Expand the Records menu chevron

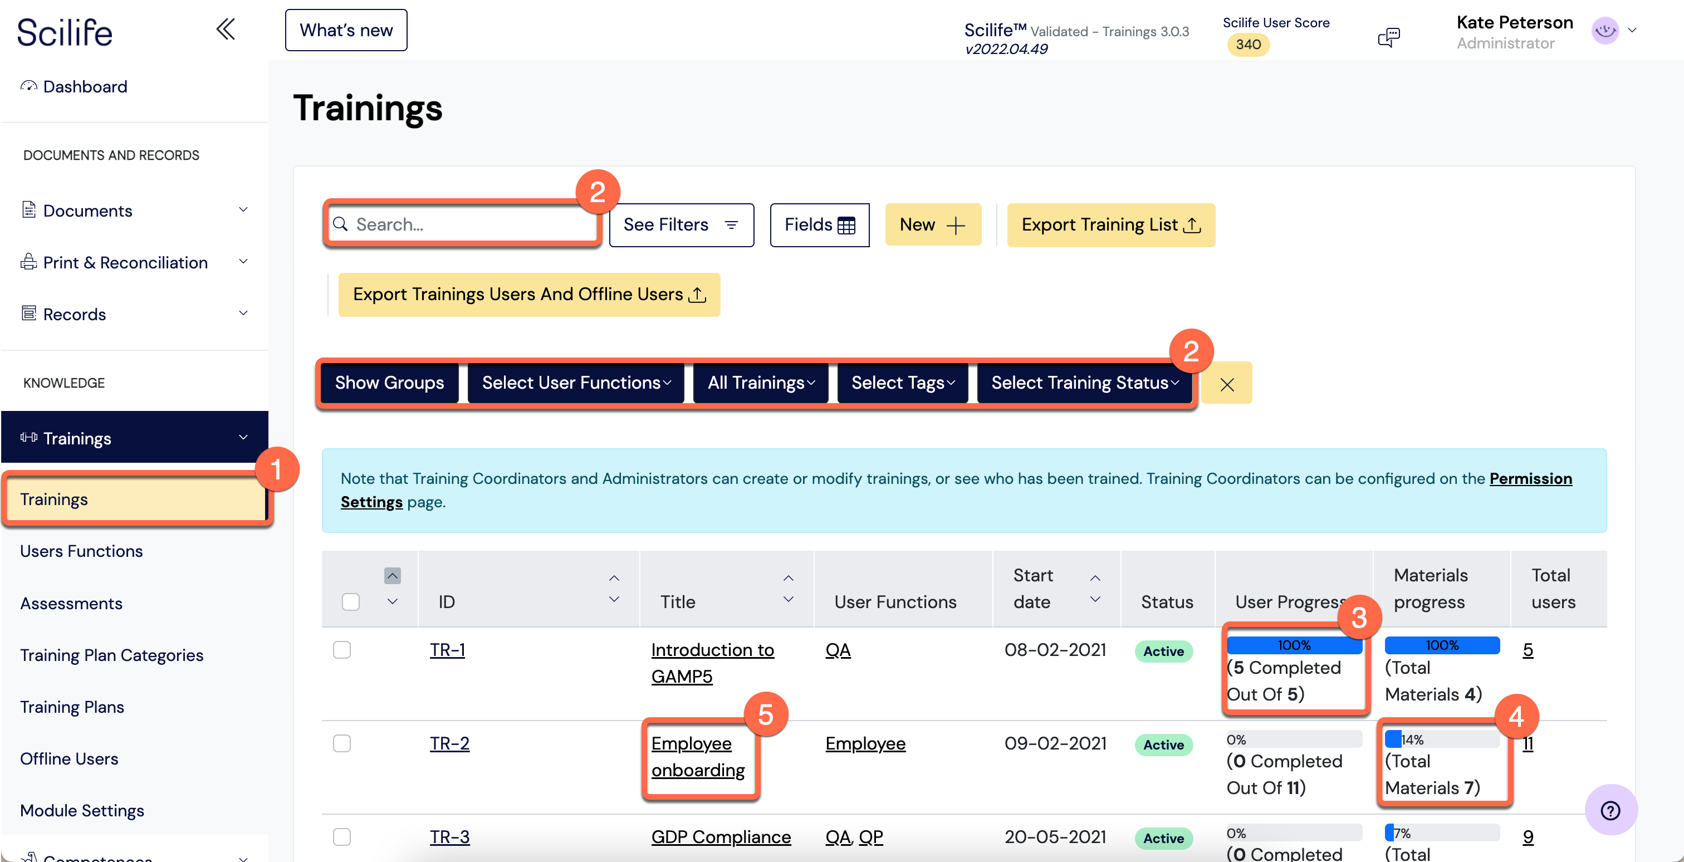point(243,313)
